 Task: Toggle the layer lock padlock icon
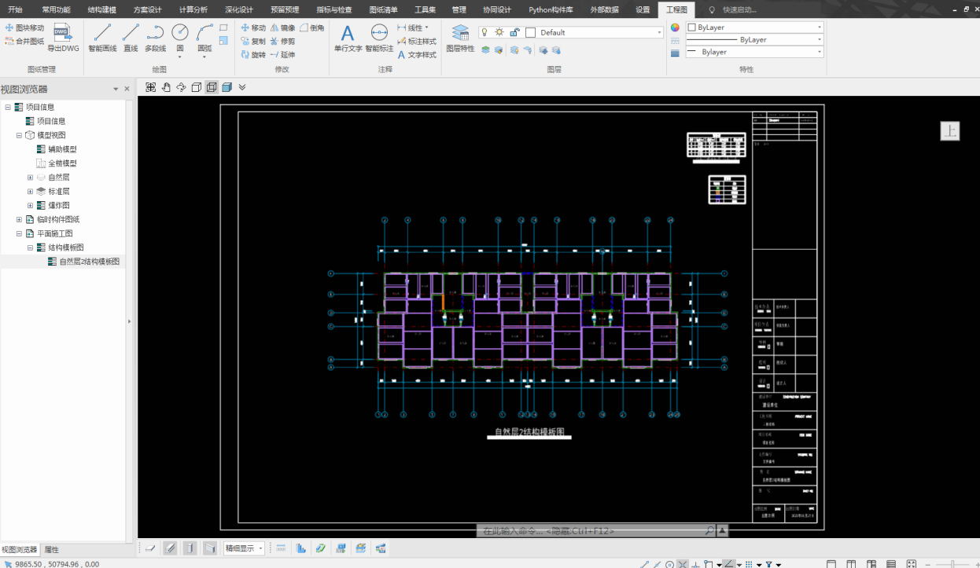click(x=514, y=32)
